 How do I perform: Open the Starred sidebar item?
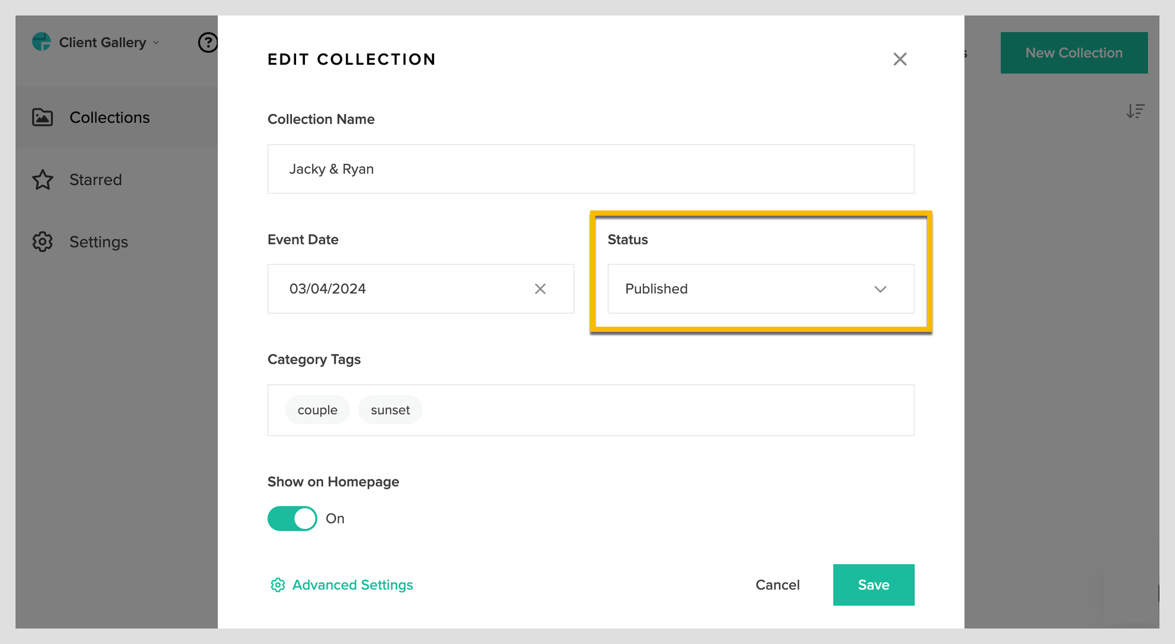click(x=95, y=180)
